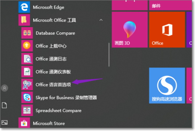
Task: Open the 邮件 tile
Action: pyautogui.click(x=167, y=5)
